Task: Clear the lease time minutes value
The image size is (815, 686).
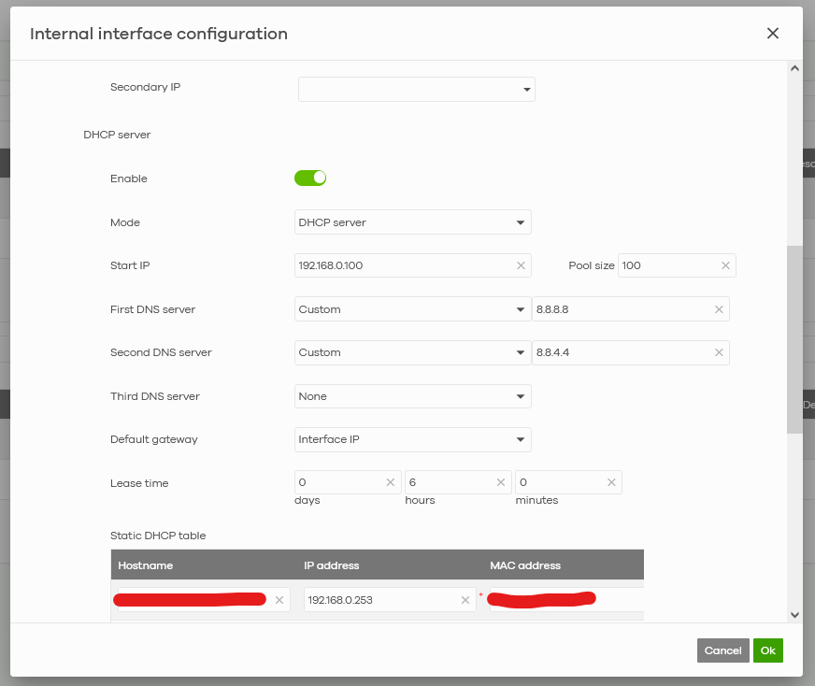Action: (x=611, y=482)
